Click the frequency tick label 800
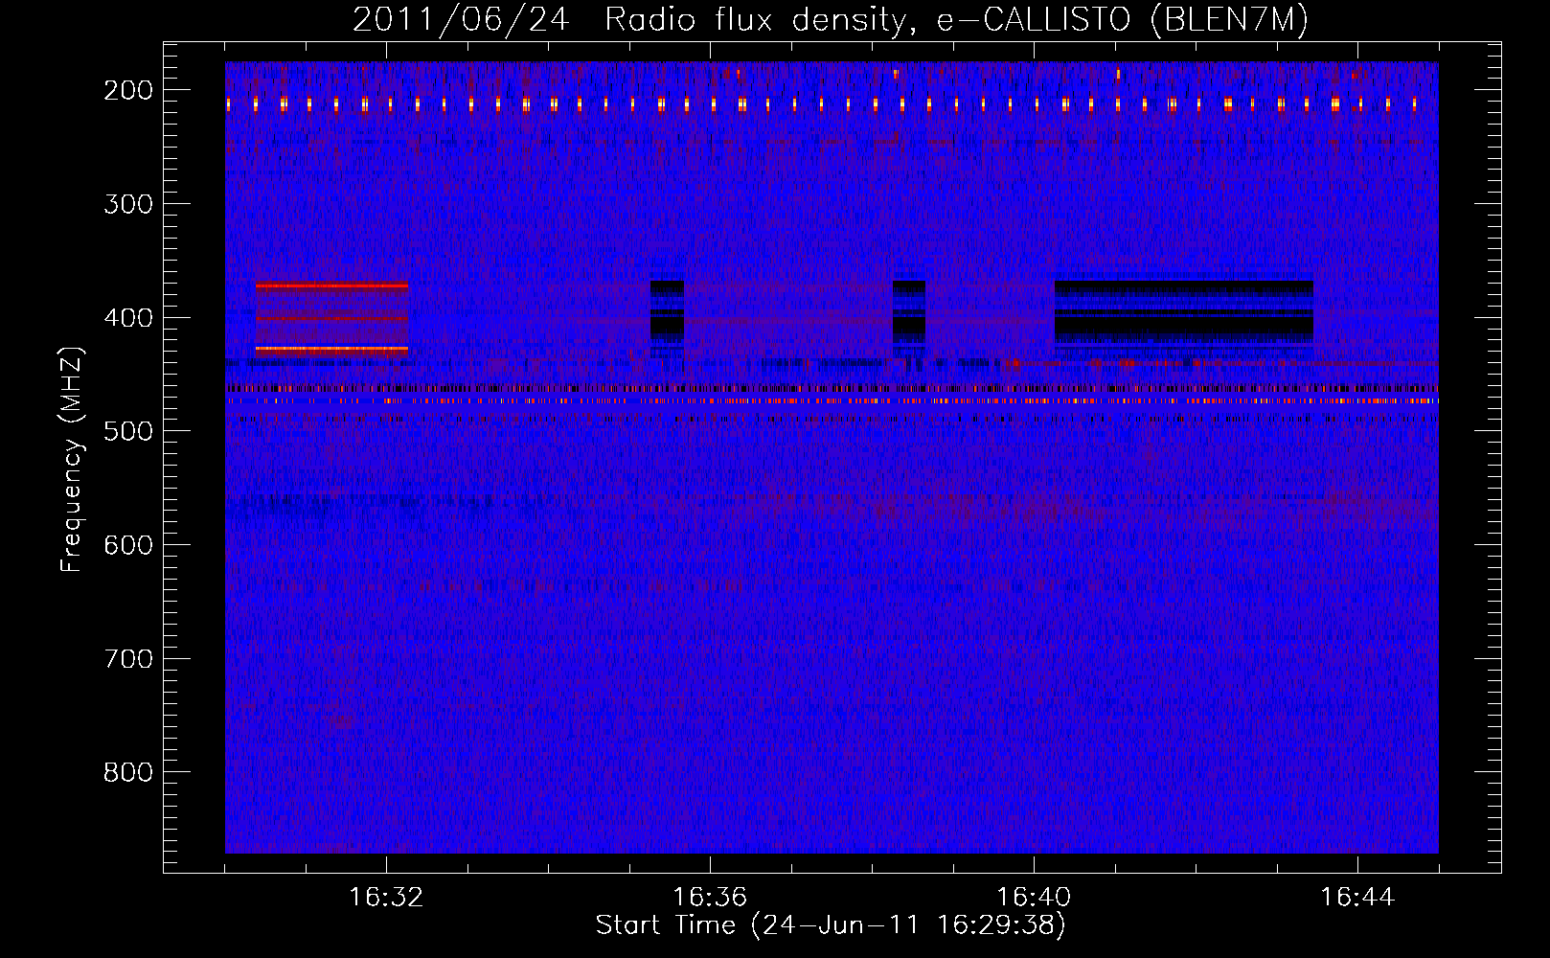The image size is (1550, 958). click(x=127, y=772)
